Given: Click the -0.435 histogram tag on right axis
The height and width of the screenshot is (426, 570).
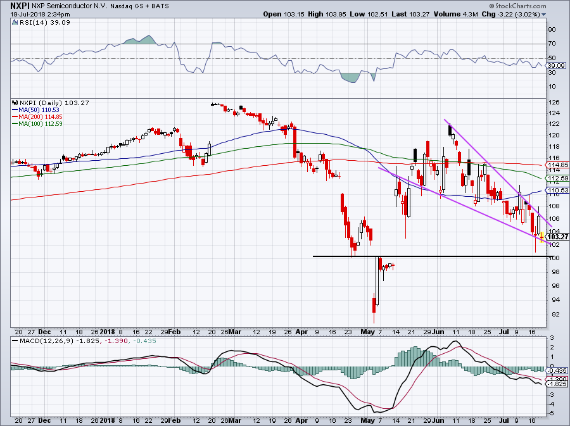Looking at the screenshot, I should tap(557, 371).
